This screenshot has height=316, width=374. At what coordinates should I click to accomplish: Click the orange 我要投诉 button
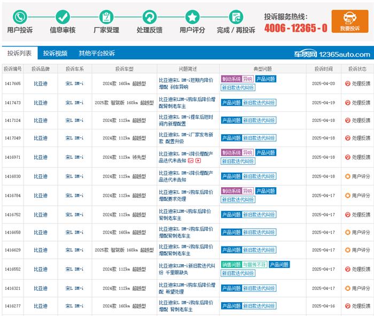pos(350,21)
